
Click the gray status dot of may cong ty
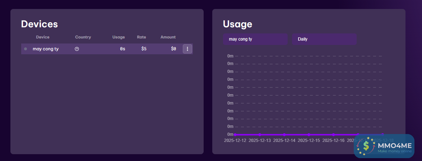[x=25, y=49]
